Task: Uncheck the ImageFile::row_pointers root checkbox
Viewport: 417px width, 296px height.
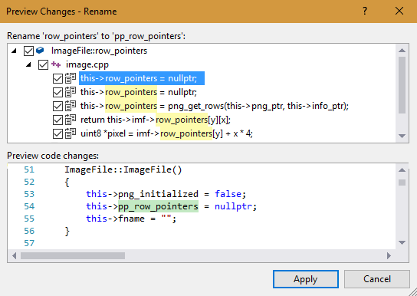Action: click(28, 51)
